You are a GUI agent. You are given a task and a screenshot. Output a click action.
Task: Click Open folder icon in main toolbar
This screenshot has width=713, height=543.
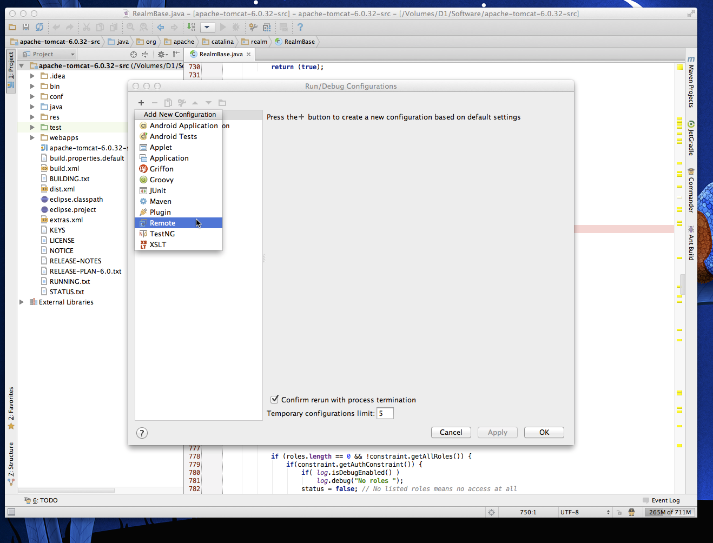(x=12, y=27)
